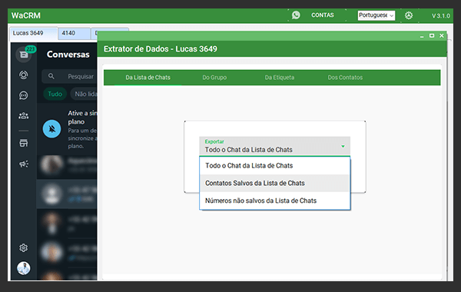Open WhatsApp settings gear in left sidebar
This screenshot has width=461, height=292.
point(24,248)
